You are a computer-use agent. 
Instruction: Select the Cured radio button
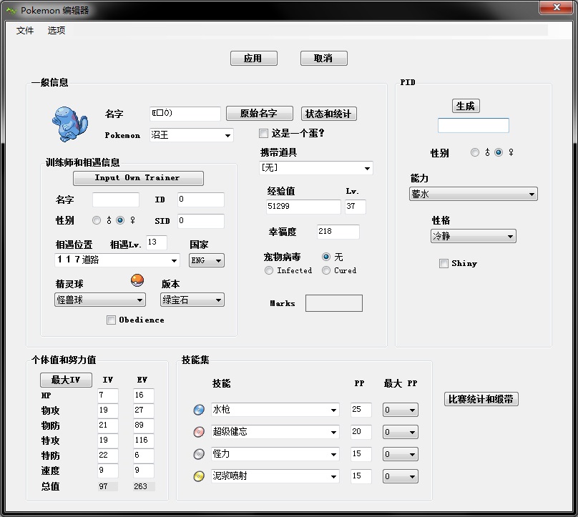(x=326, y=270)
